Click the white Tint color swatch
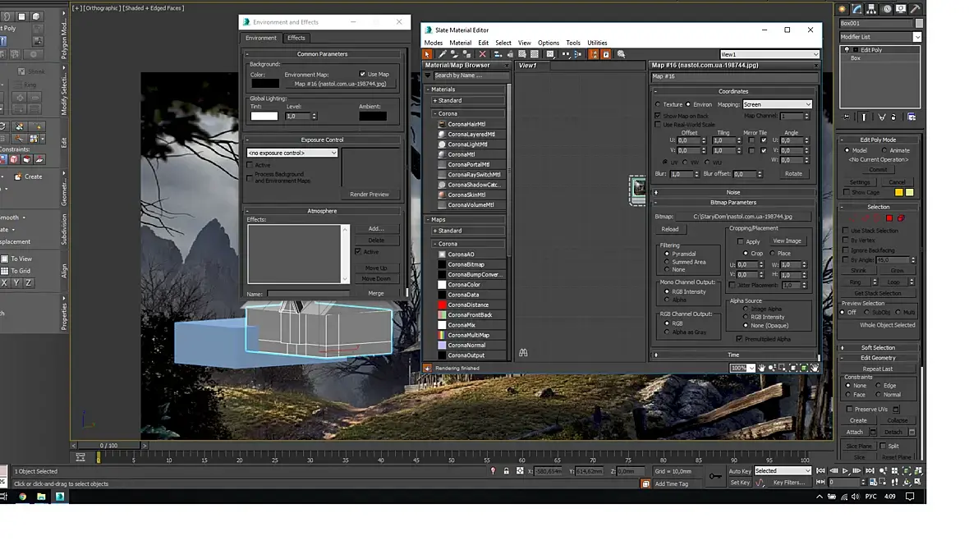 (264, 117)
